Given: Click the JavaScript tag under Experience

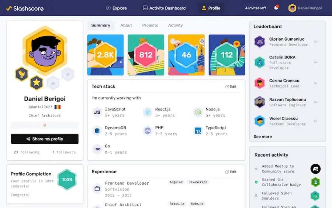Looking at the screenshot, I should coord(198,182).
